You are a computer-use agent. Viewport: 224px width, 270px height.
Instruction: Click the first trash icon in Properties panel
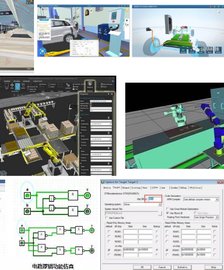tap(109, 118)
